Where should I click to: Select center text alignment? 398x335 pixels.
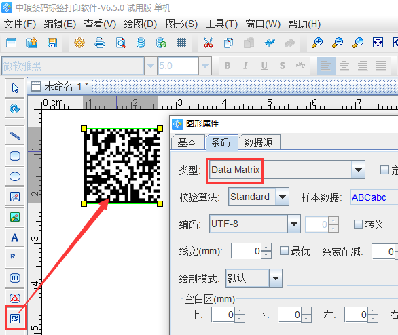[344, 66]
